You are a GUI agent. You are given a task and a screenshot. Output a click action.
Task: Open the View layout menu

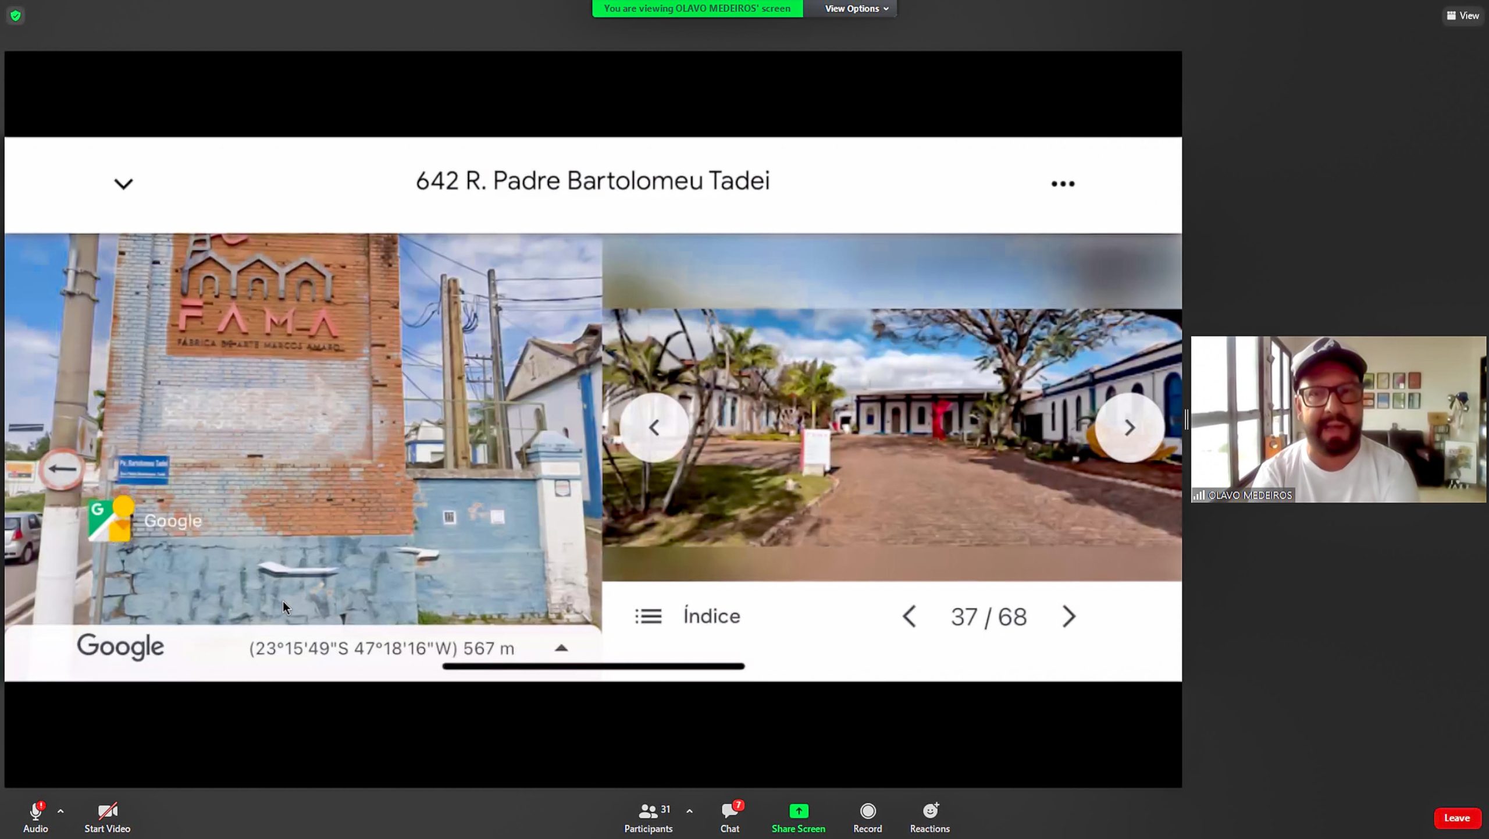coord(1463,16)
